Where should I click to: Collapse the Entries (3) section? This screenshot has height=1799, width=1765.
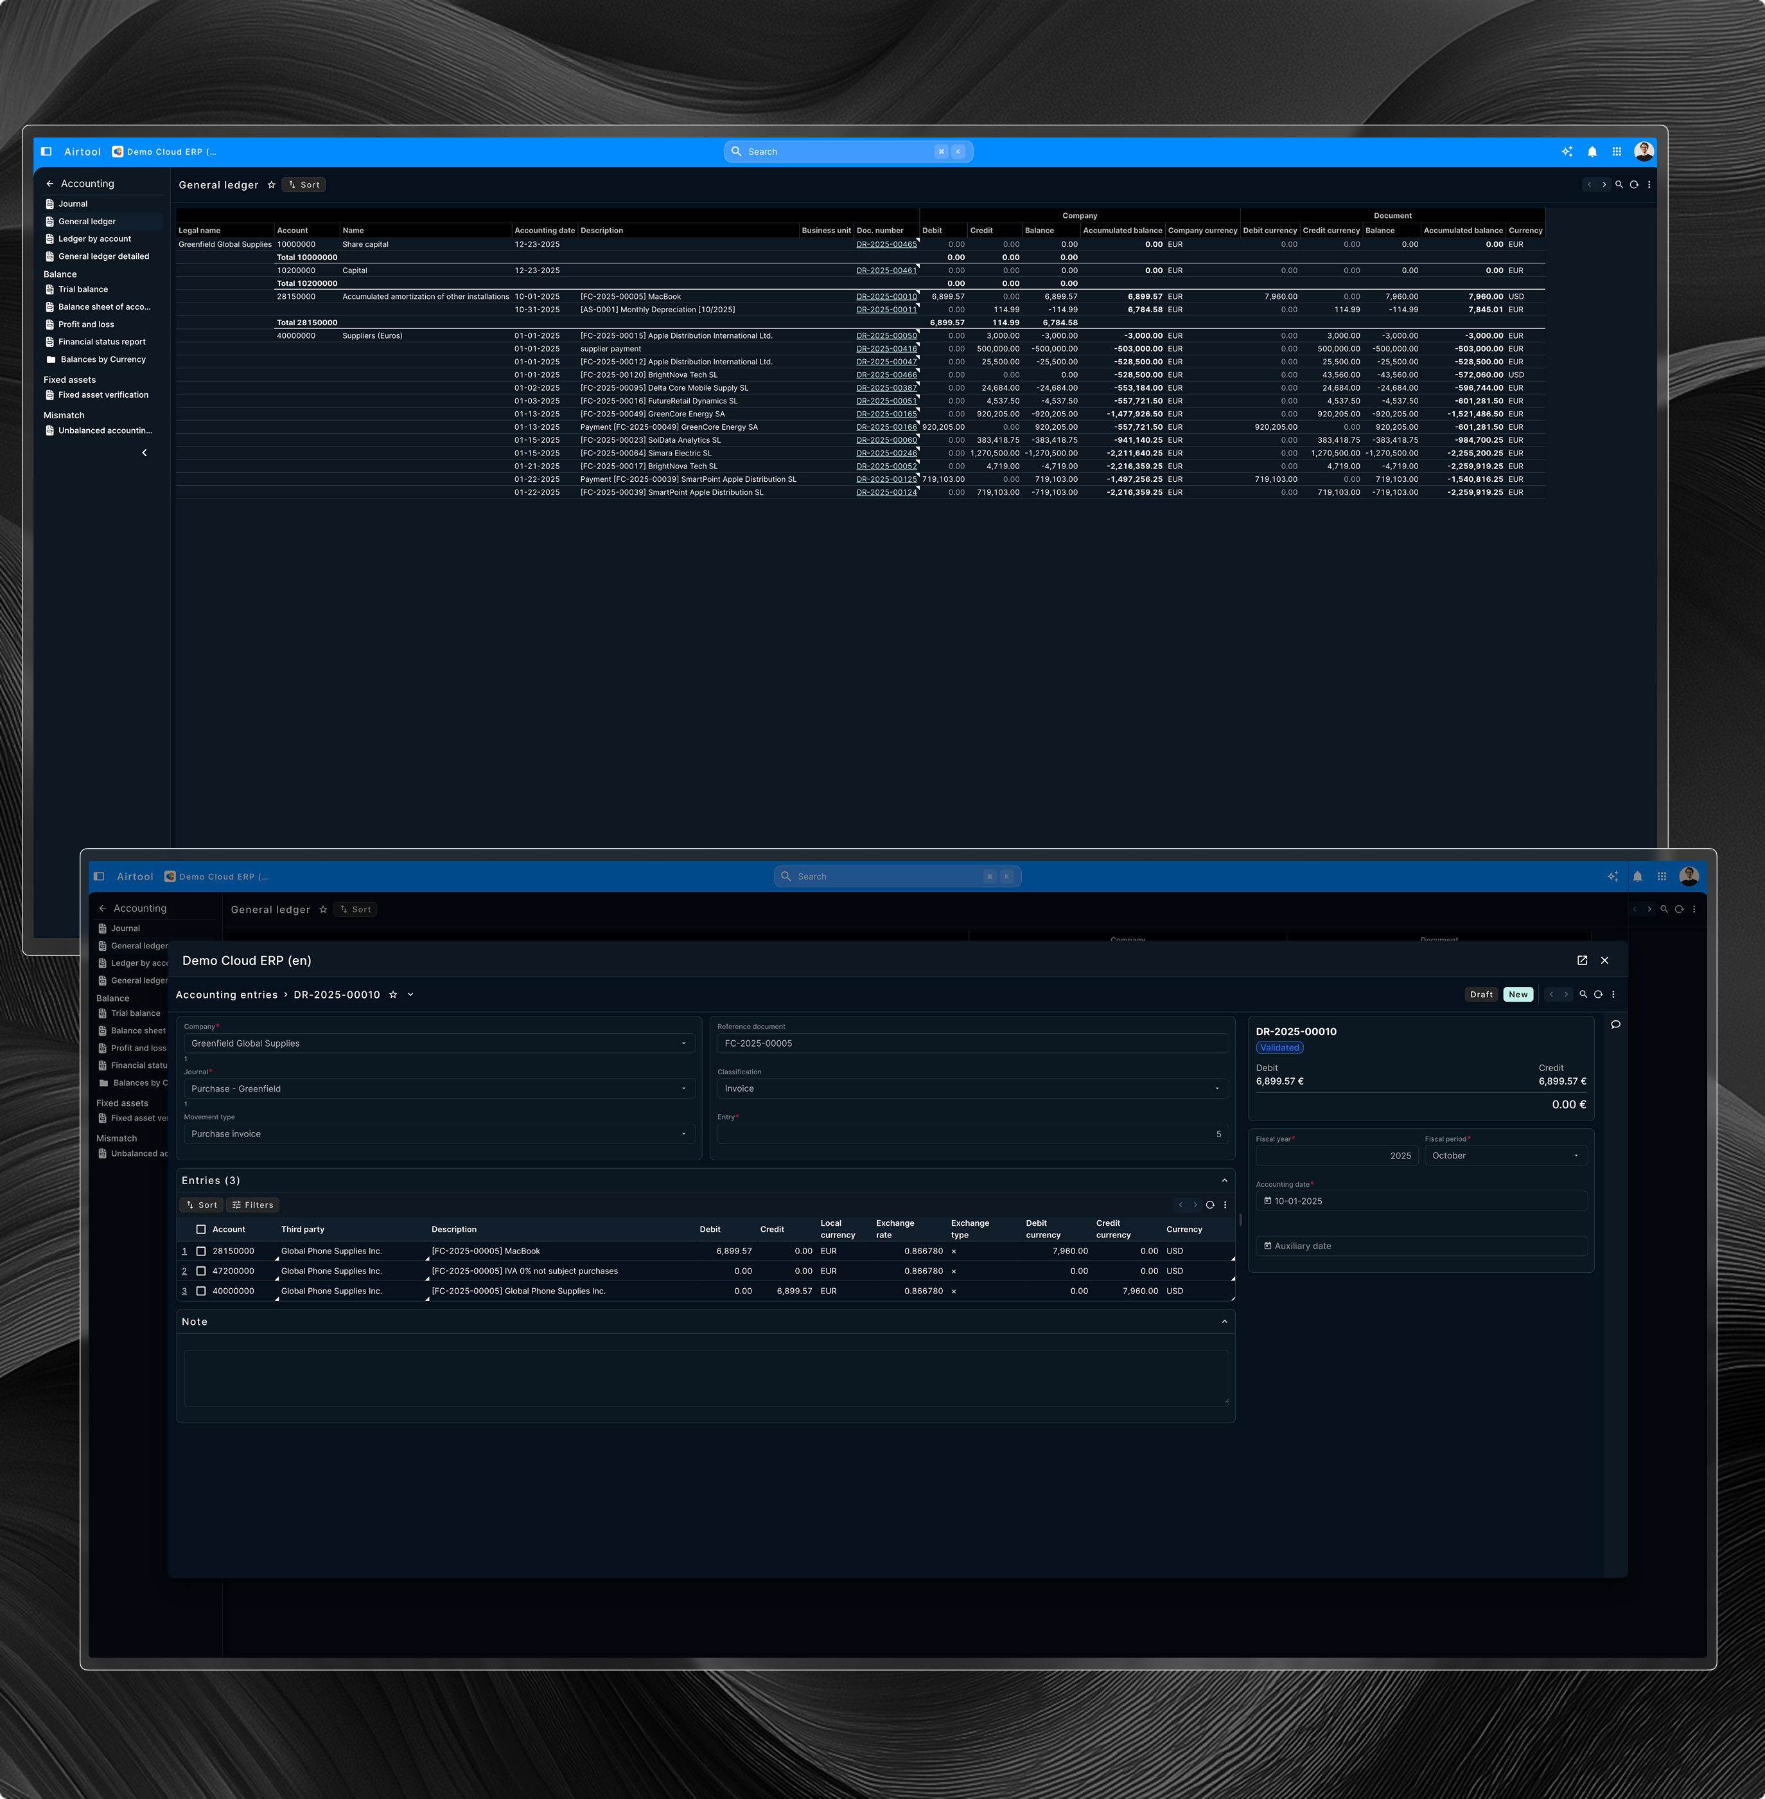[x=1225, y=1180]
